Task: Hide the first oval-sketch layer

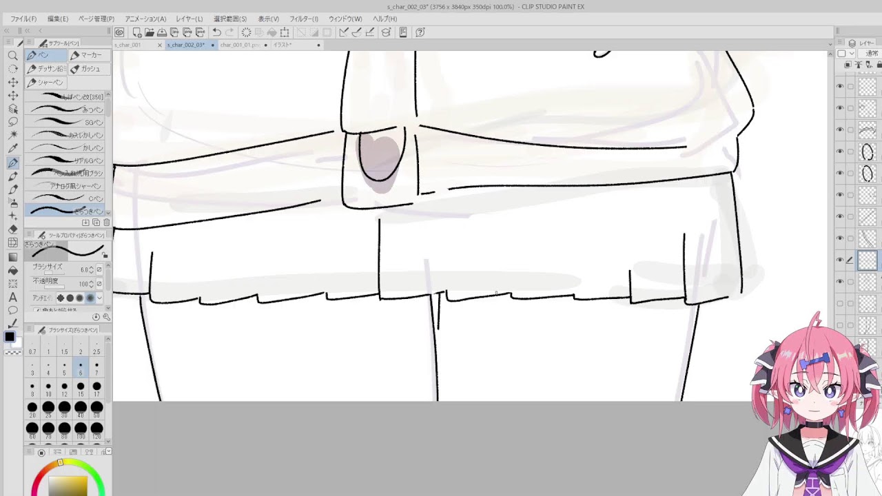Action: [x=839, y=152]
